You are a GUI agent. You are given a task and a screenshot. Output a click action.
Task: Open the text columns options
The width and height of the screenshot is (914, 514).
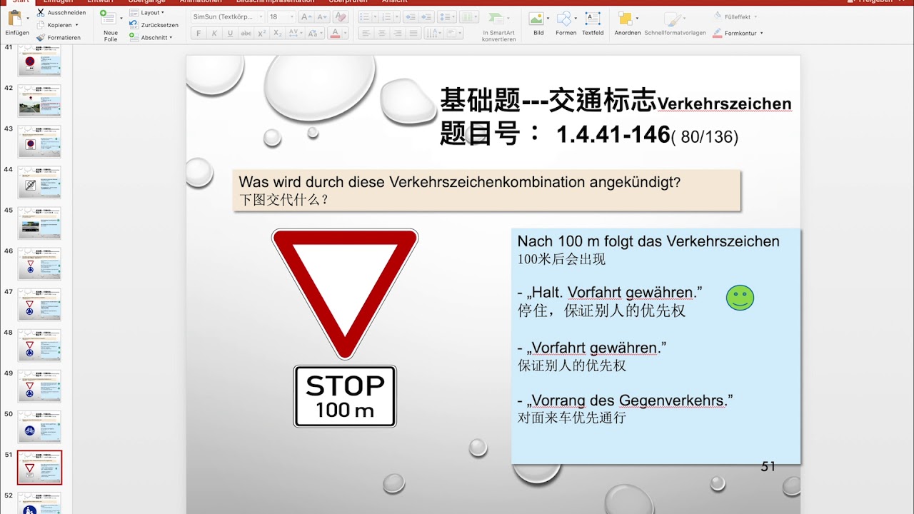click(469, 16)
